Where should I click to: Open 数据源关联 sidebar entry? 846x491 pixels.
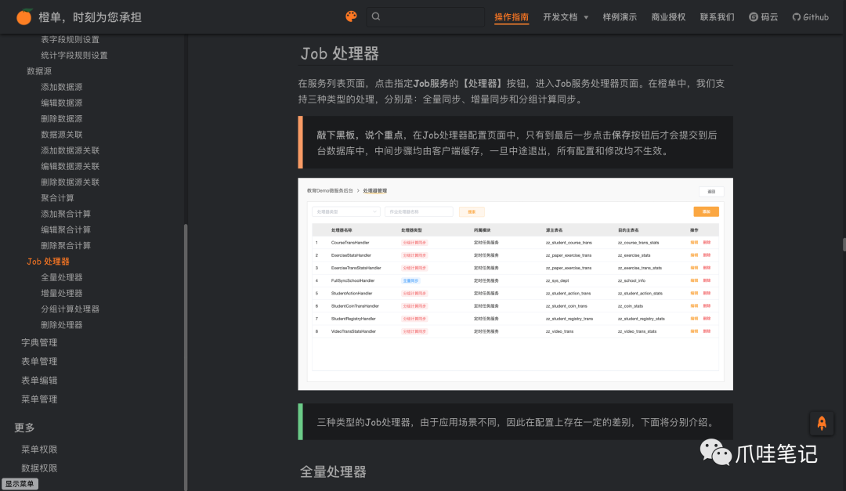[62, 135]
